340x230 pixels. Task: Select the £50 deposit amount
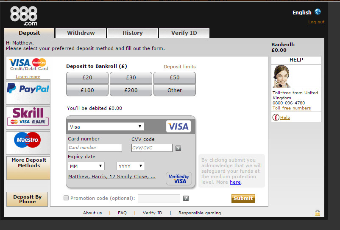pyautogui.click(x=175, y=78)
